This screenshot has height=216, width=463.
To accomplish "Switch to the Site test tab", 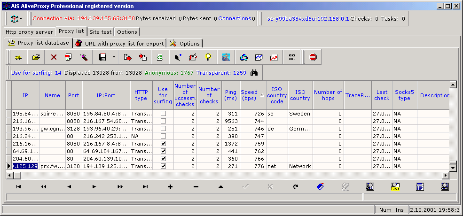I will click(x=101, y=32).
